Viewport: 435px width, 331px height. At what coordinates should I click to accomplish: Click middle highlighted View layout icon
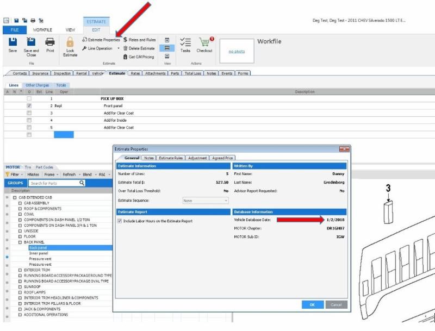coord(167,48)
